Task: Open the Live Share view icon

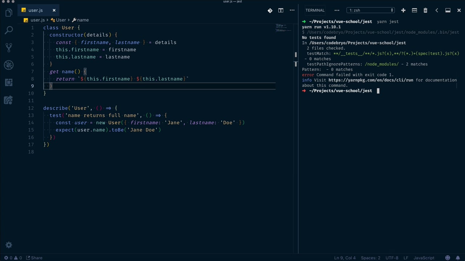Action: click(9, 100)
